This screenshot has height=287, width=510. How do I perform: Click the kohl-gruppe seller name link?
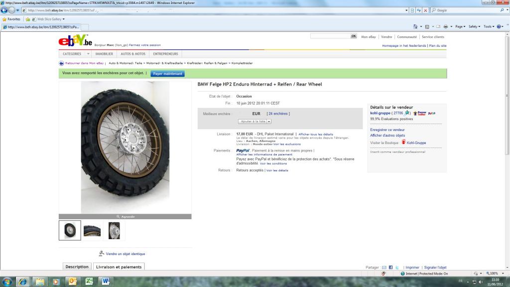(x=380, y=113)
